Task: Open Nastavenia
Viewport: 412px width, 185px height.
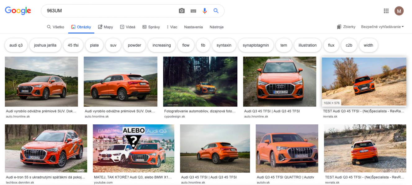Action: pos(193,27)
